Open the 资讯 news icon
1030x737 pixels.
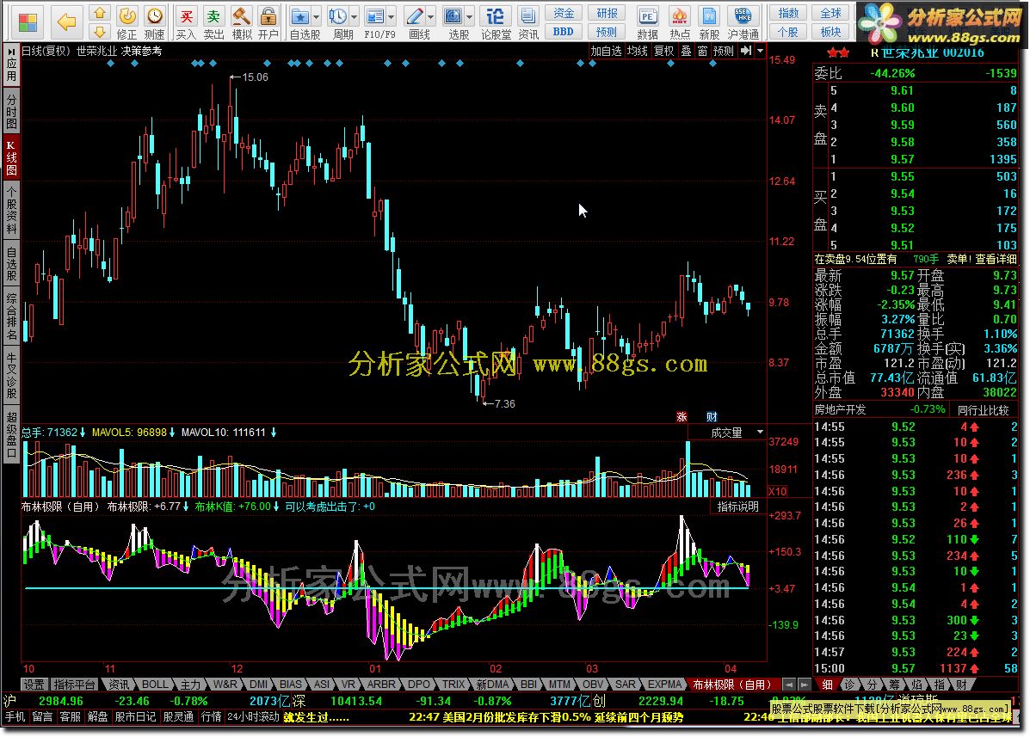[x=528, y=22]
